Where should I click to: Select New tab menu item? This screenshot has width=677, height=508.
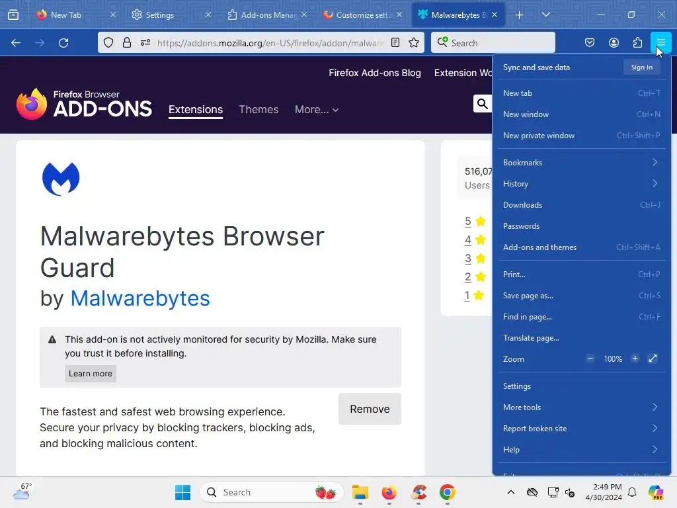pyautogui.click(x=581, y=93)
